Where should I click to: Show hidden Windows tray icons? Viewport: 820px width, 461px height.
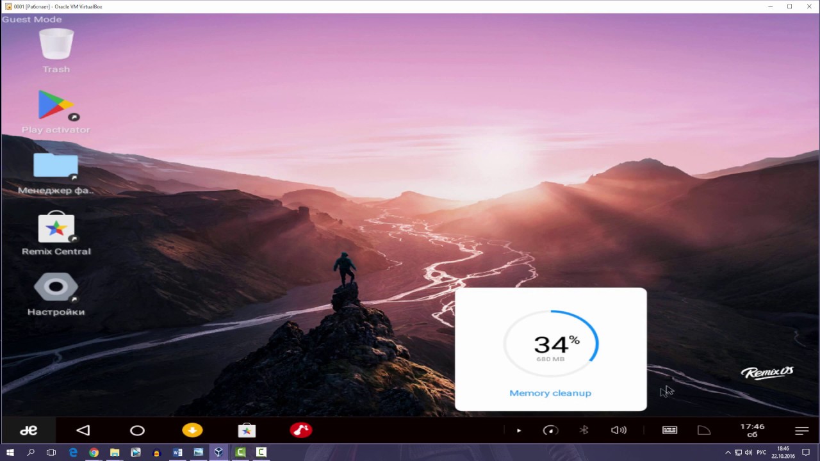point(728,453)
